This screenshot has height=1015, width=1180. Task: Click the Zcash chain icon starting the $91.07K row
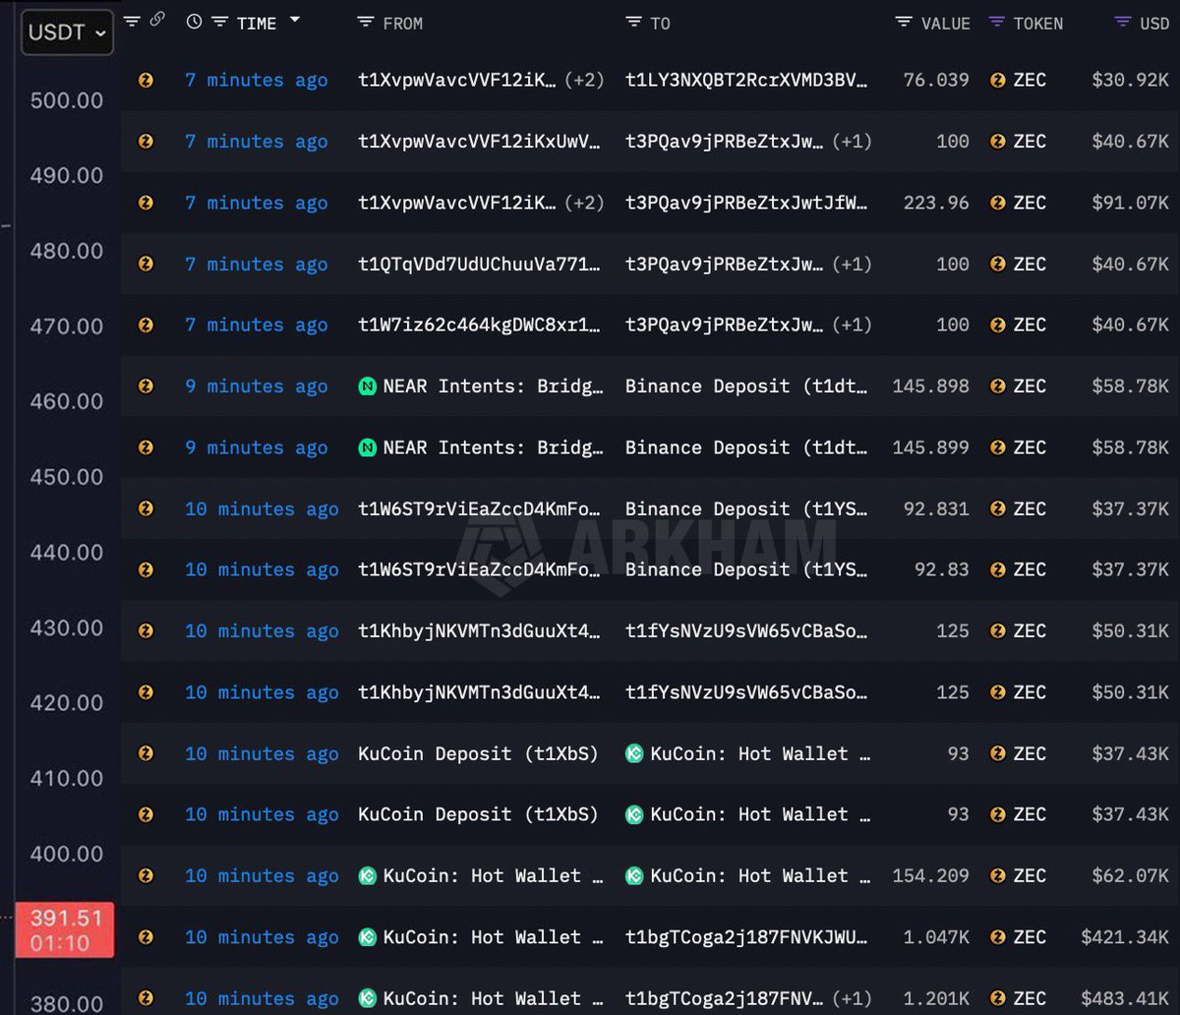pyautogui.click(x=146, y=203)
